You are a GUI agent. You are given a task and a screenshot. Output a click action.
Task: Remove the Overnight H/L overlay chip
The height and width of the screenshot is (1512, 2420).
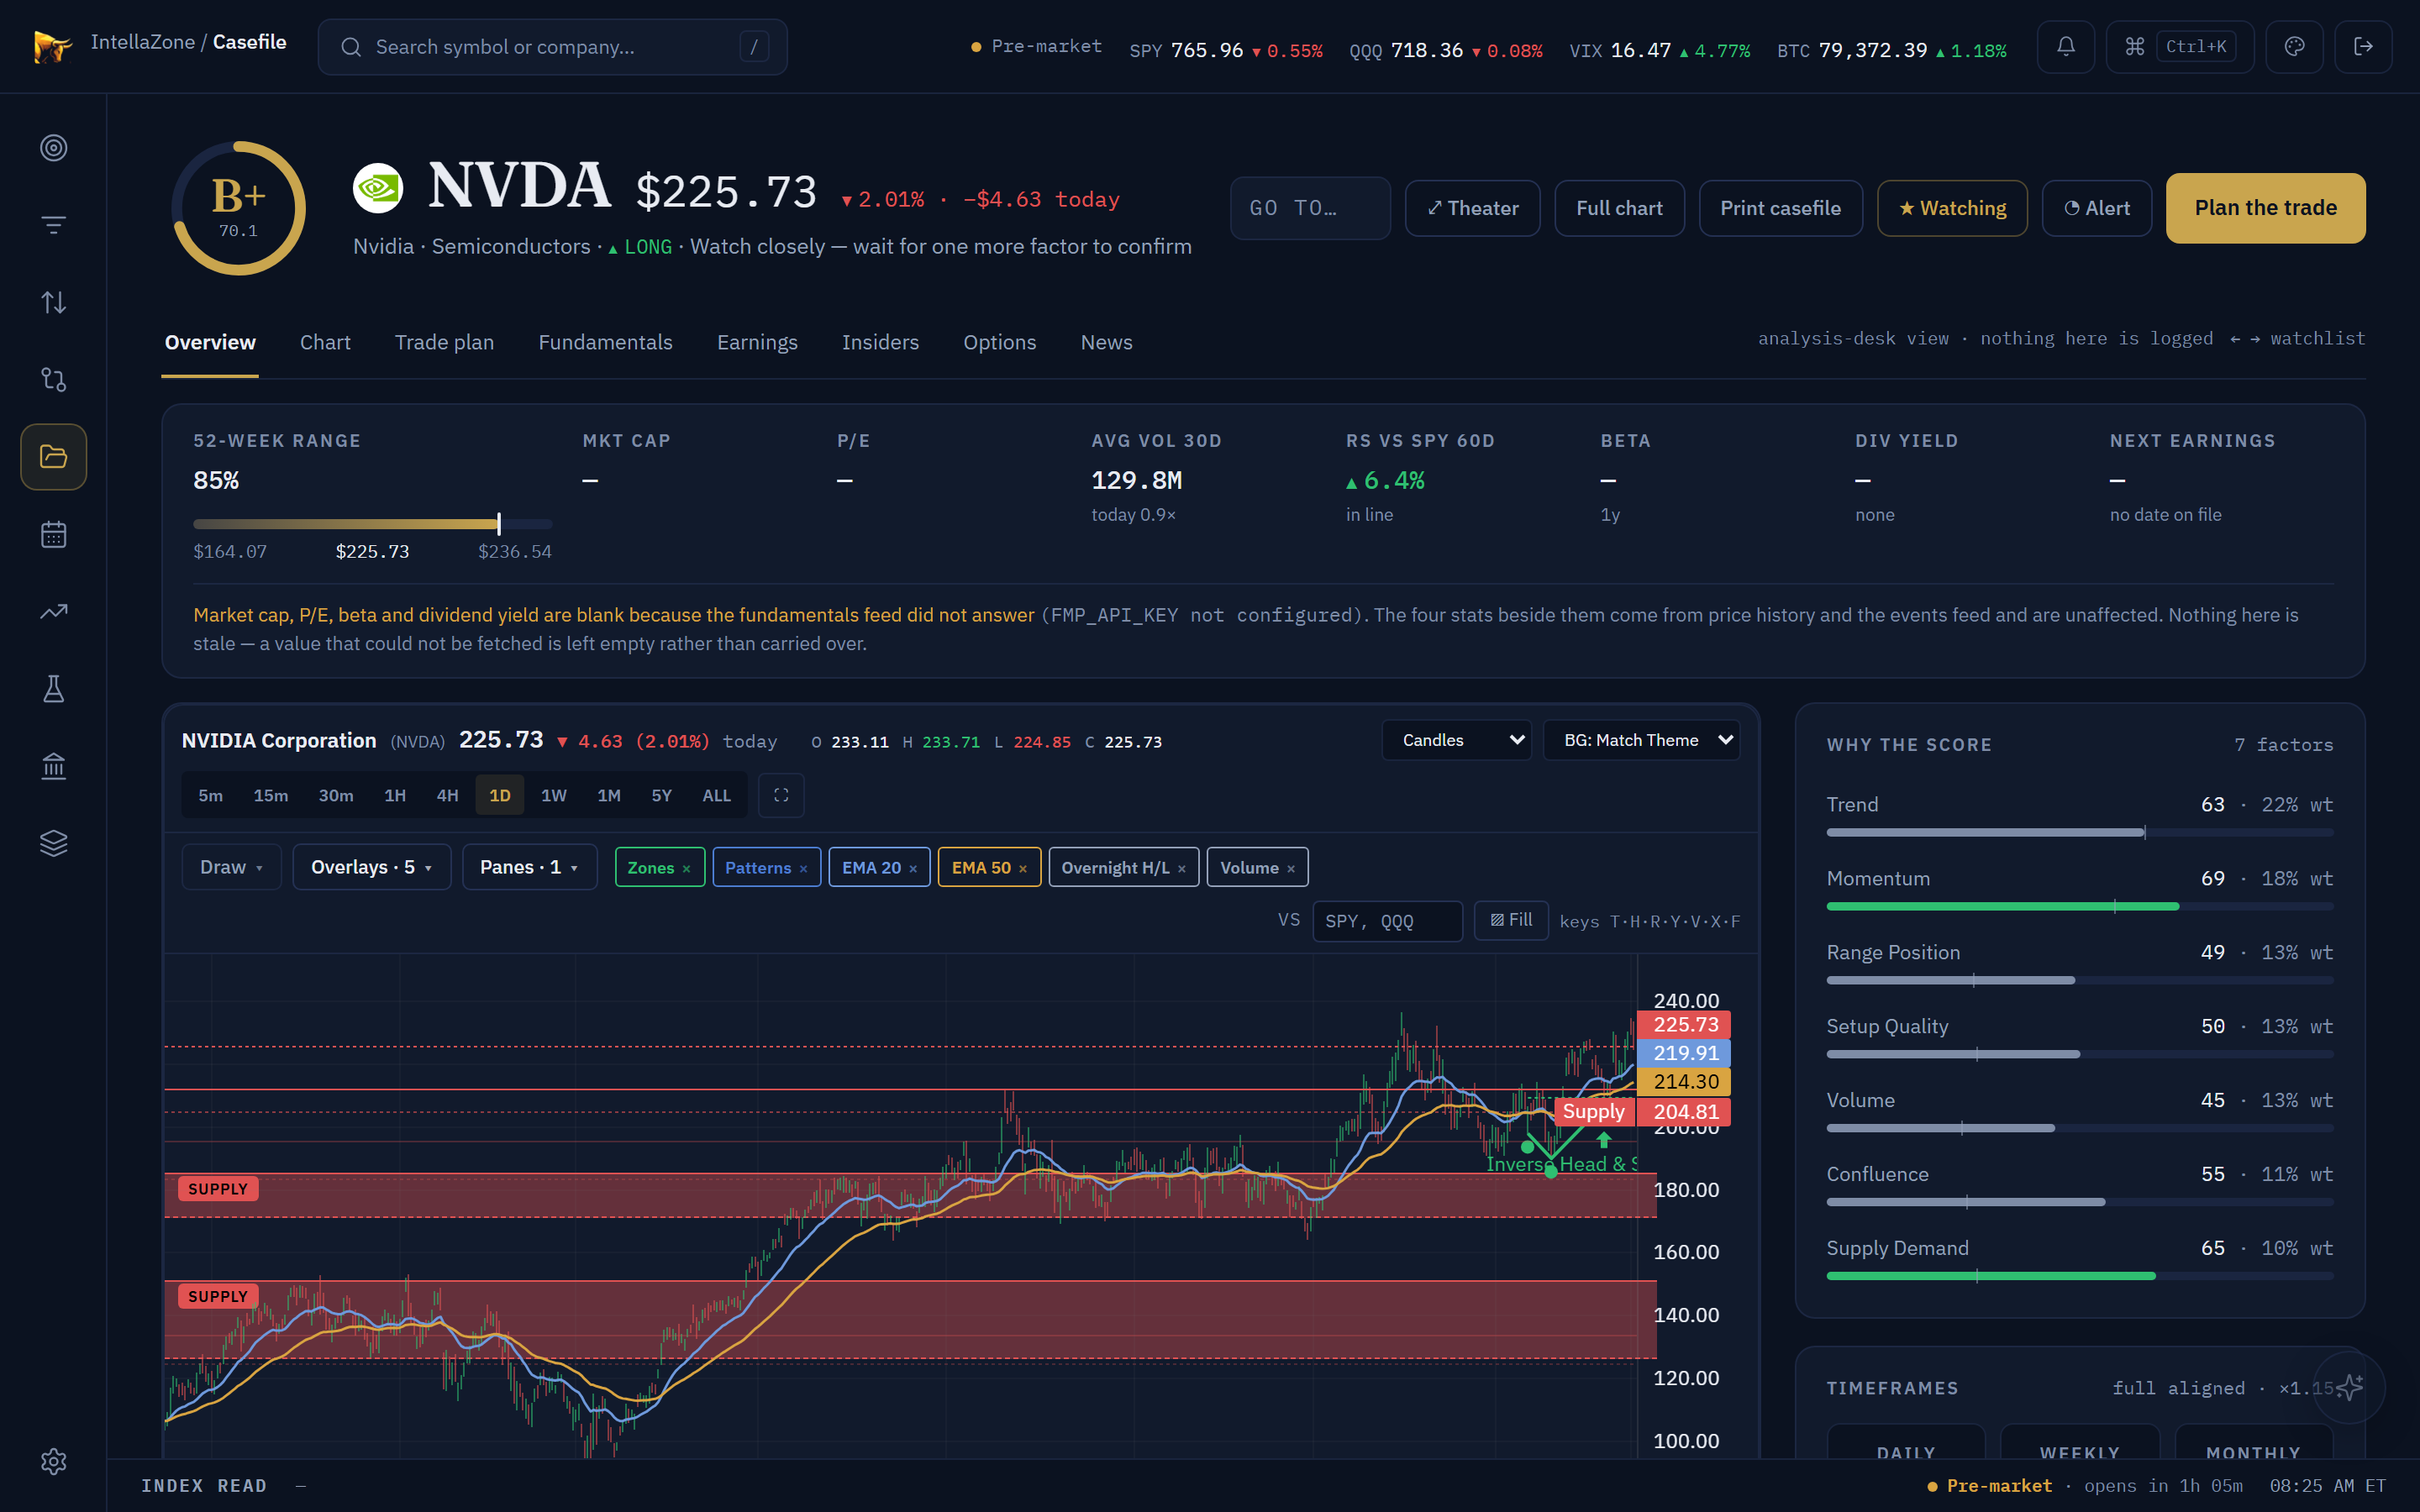[1182, 869]
